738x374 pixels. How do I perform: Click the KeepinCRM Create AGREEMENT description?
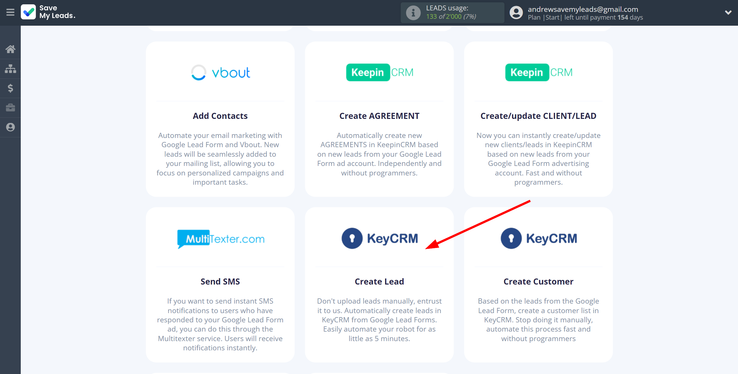coord(379,154)
